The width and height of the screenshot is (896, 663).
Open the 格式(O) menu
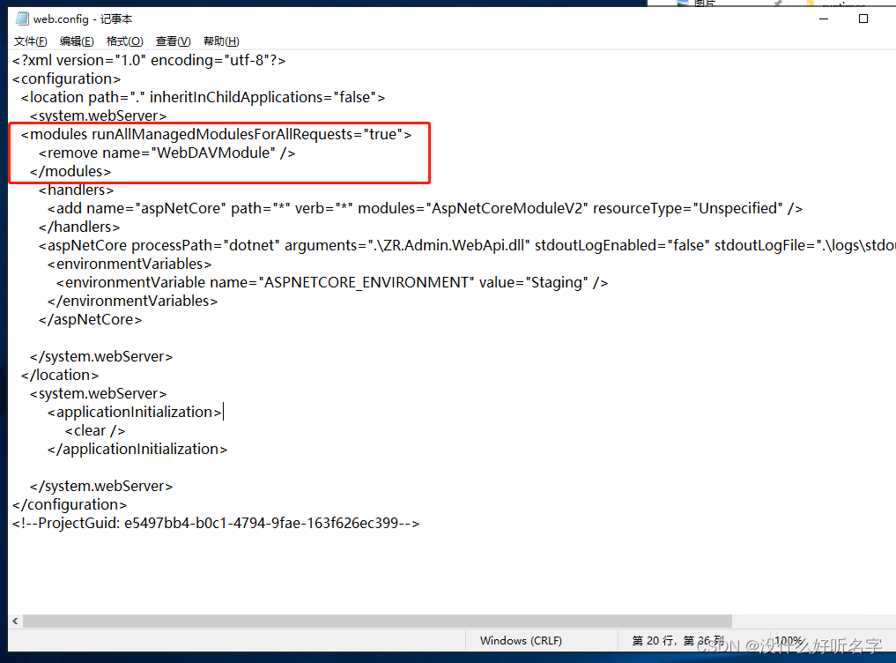click(x=124, y=41)
